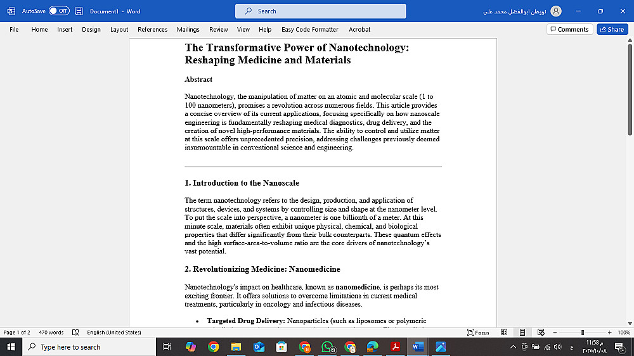This screenshot has width=634, height=356.
Task: Click the heading "2. Revolutionizing Medicine: Nanomedicine"
Action: point(262,269)
